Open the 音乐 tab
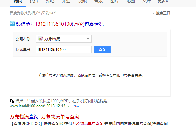The image size is (196, 127). (98, 1)
